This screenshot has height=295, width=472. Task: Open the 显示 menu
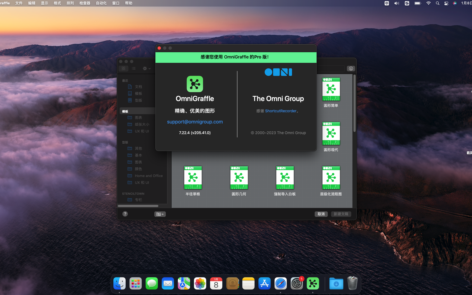coord(45,3)
